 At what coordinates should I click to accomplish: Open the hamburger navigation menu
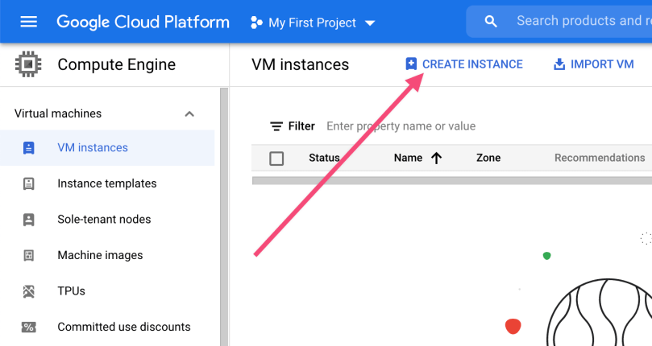29,22
